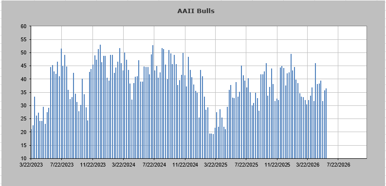Click the 30 label on vertical axis
This screenshot has height=186, width=386.
(24, 106)
